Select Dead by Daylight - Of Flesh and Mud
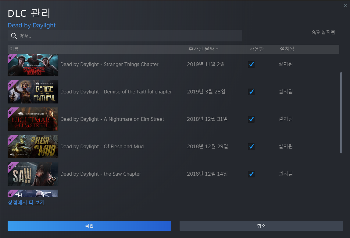The width and height of the screenshot is (350, 238). 102,147
